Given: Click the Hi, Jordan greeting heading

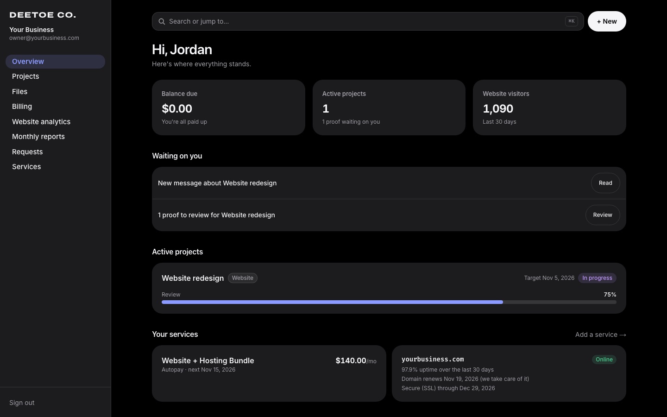Looking at the screenshot, I should click(182, 50).
